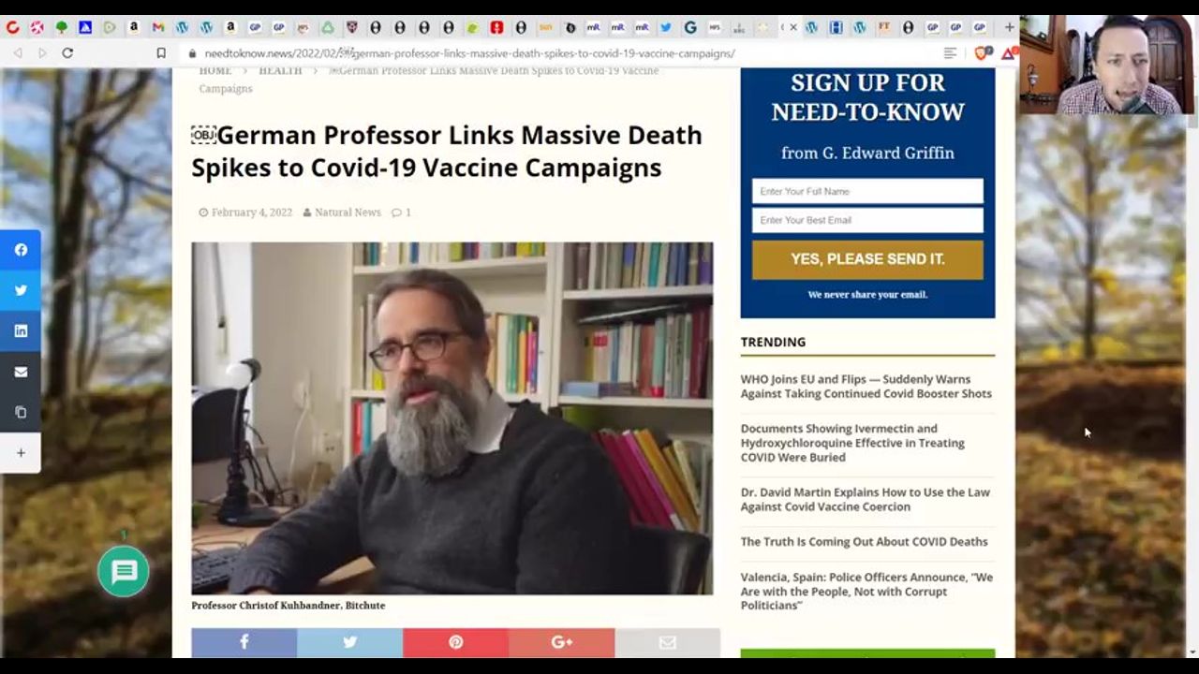Click the Twitter icon in left sidebar
The width and height of the screenshot is (1199, 674).
(21, 290)
